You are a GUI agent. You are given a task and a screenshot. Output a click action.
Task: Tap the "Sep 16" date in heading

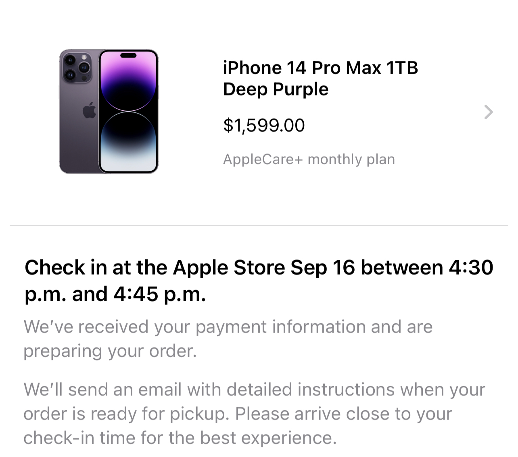pos(322,267)
